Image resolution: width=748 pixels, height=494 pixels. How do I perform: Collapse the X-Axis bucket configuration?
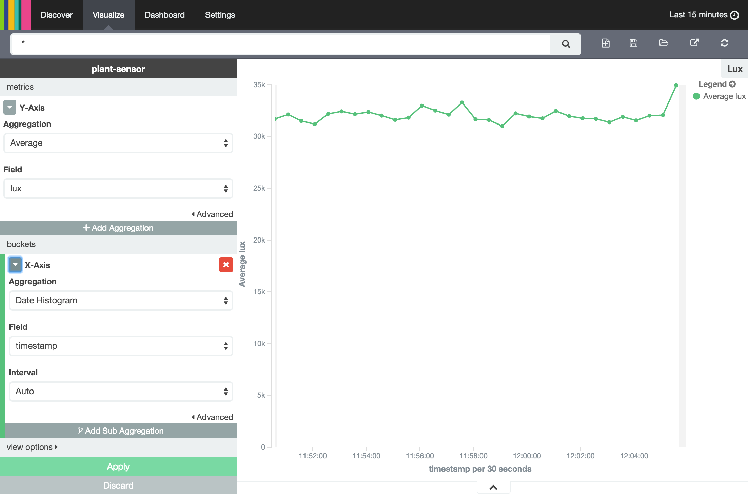click(x=15, y=265)
